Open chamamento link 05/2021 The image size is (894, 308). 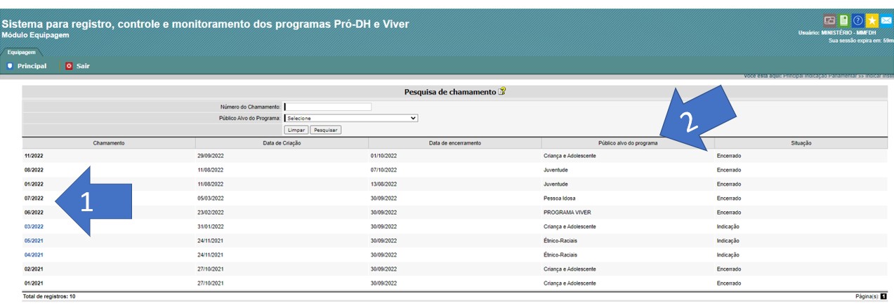[34, 241]
